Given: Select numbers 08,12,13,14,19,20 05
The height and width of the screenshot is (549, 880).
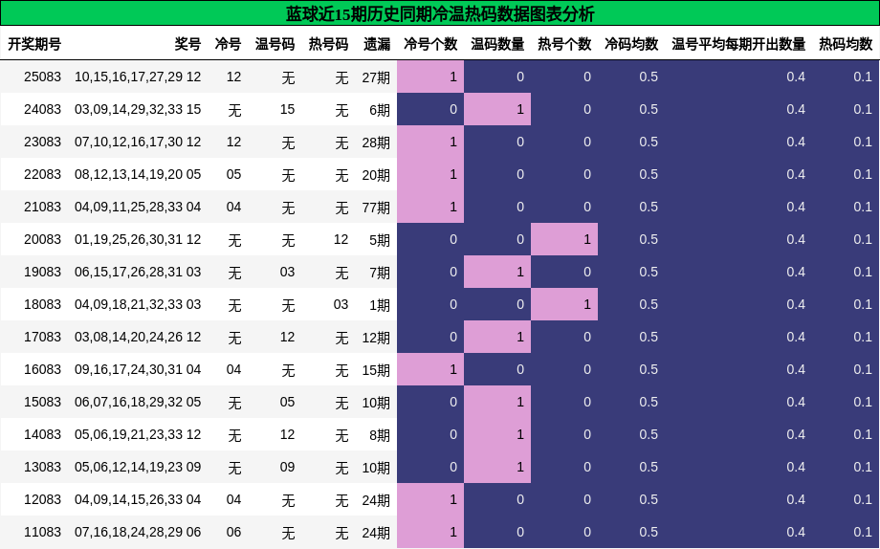Looking at the screenshot, I should [x=138, y=175].
